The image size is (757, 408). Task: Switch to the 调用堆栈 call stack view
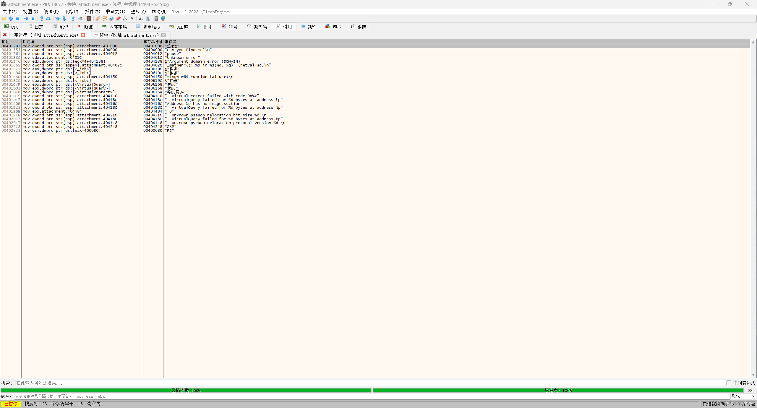pos(148,27)
